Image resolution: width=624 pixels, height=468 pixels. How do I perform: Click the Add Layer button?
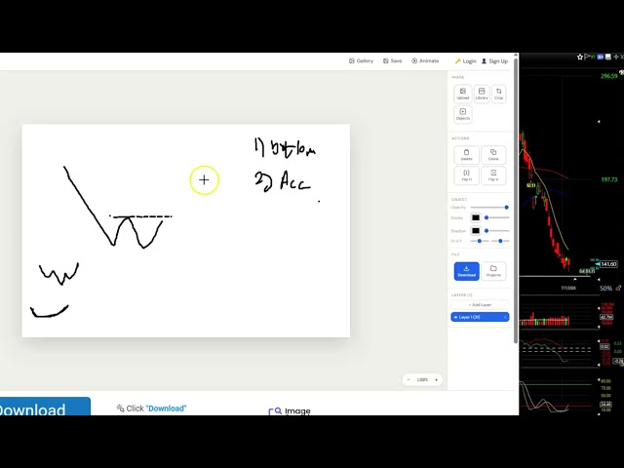(x=480, y=305)
